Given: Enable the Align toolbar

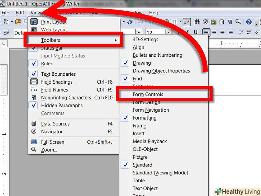Looking at the screenshot, I should pos(164,47).
